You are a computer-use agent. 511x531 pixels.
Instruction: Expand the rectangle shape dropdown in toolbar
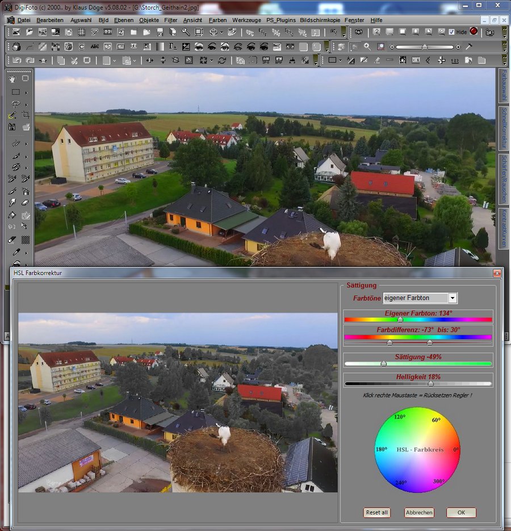click(x=341, y=60)
